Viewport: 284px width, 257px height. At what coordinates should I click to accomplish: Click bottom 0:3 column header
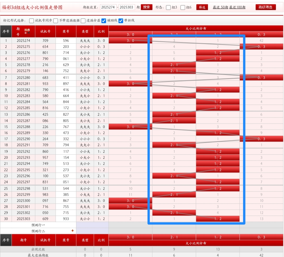[261, 237]
